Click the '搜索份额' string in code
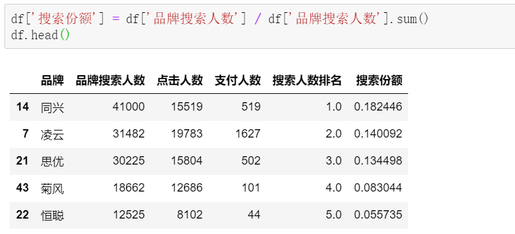Image resolution: width=515 pixels, height=234 pixels. [65, 19]
